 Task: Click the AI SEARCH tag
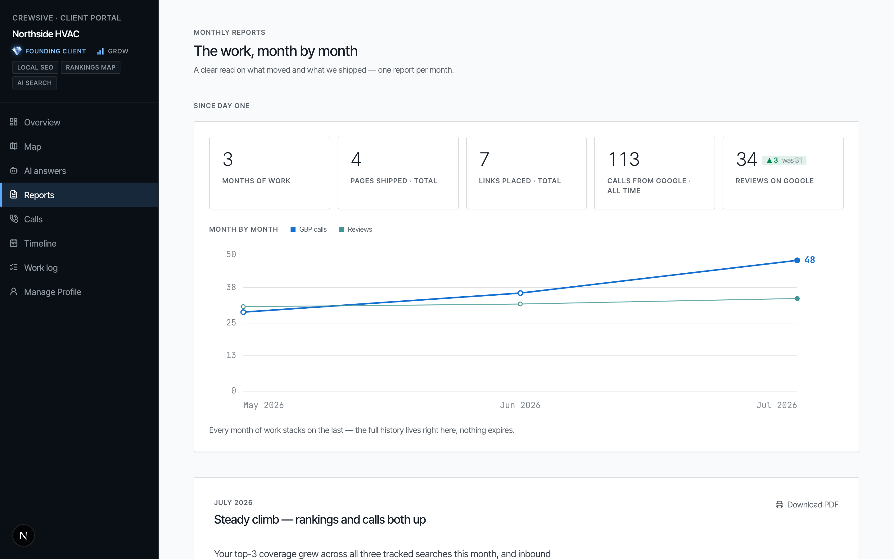pos(34,83)
